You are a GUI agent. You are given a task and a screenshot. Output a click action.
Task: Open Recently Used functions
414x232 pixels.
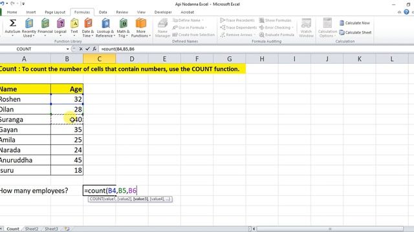point(28,28)
